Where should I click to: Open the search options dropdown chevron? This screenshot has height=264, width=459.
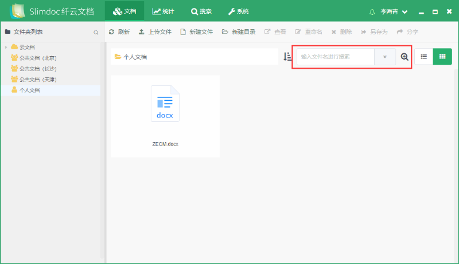(x=385, y=57)
